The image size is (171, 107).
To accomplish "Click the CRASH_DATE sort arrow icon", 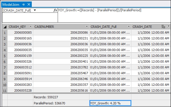I will pos(168,27).
